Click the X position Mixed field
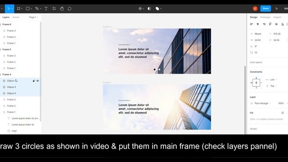Image resolution: width=288 pixels, height=162 pixels. pyautogui.click(x=257, y=34)
